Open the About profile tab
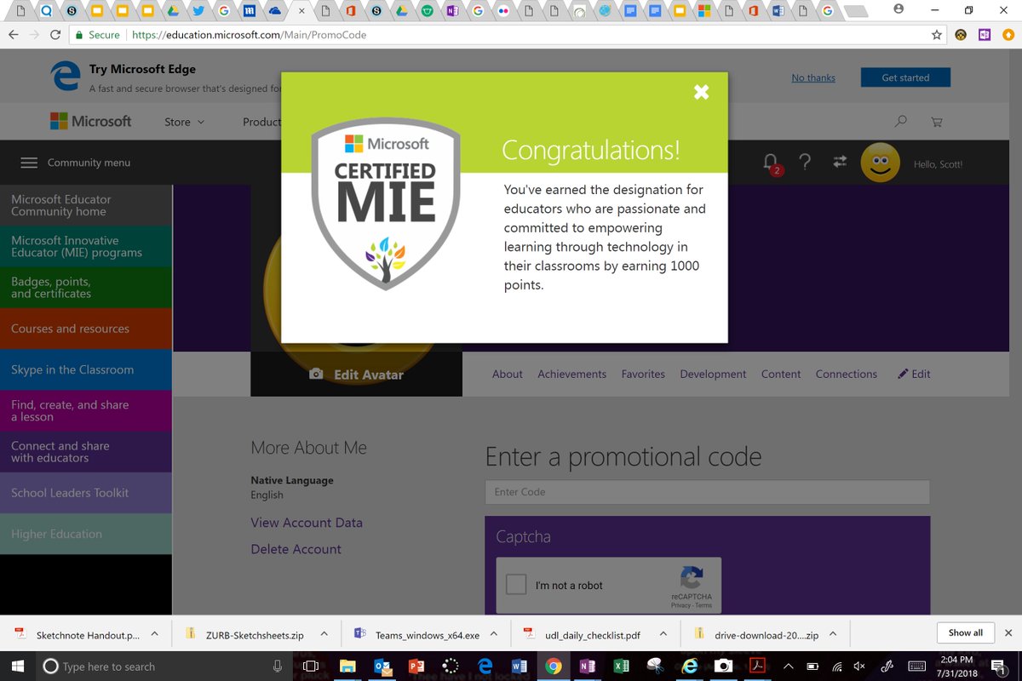This screenshot has height=681, width=1022. pyautogui.click(x=508, y=374)
